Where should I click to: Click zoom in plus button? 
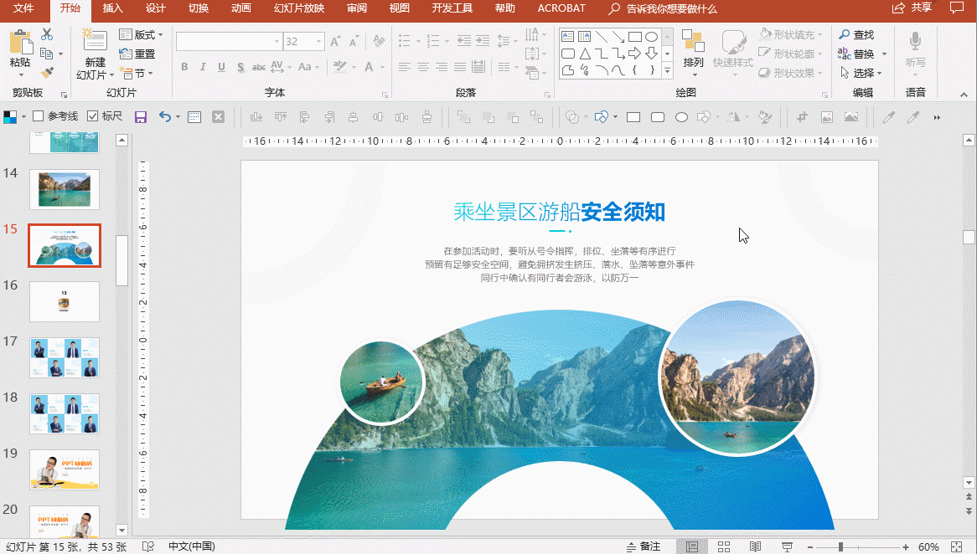click(x=905, y=546)
